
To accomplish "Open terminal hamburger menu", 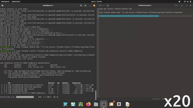I will (x=85, y=5).
